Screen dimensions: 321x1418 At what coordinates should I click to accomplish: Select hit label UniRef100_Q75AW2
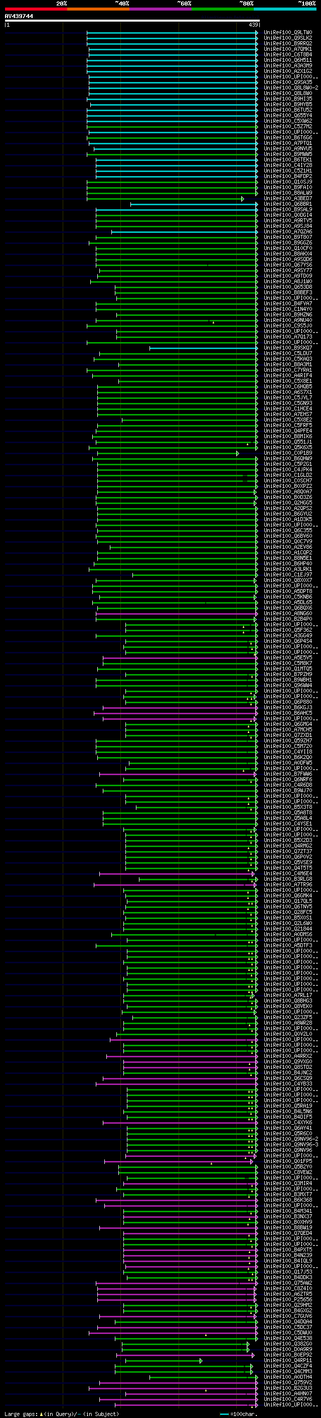click(x=287, y=1283)
